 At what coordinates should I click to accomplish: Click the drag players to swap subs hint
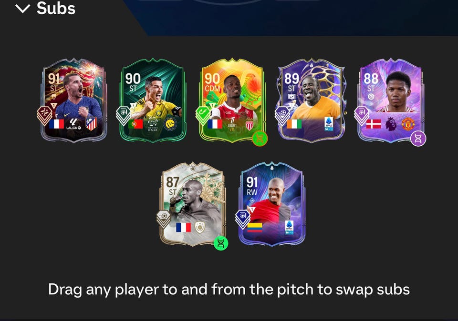(x=229, y=290)
